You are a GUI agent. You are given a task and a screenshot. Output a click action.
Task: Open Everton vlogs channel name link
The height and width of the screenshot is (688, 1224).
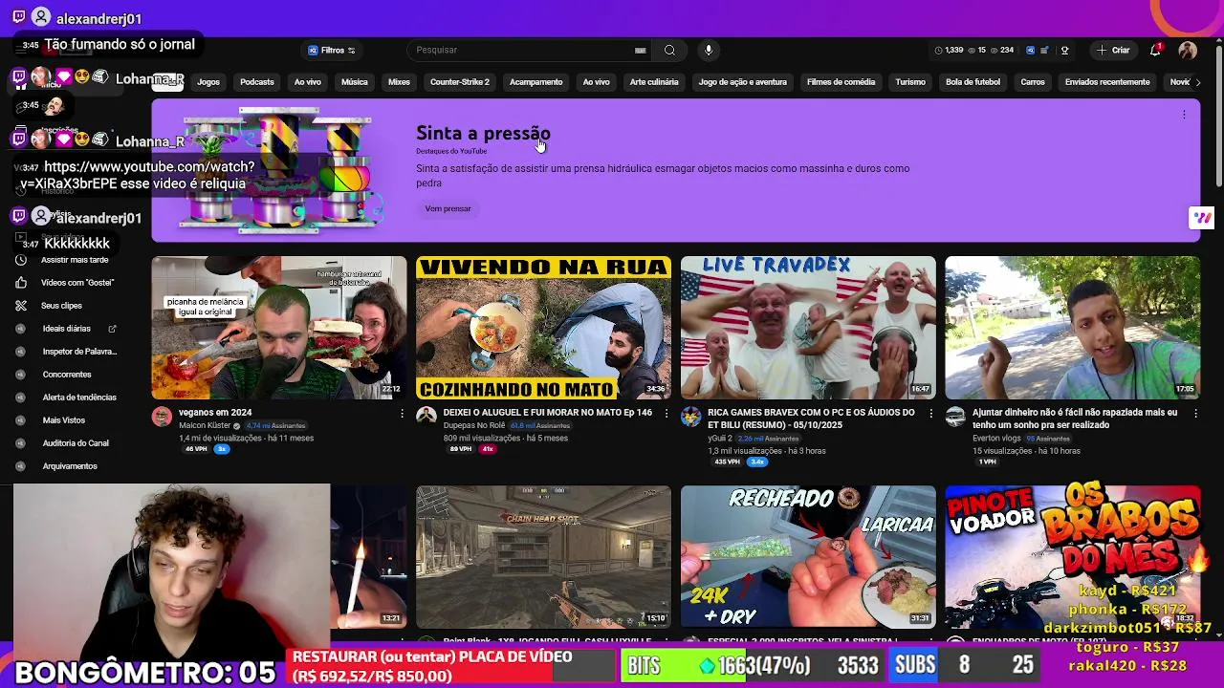(x=997, y=439)
